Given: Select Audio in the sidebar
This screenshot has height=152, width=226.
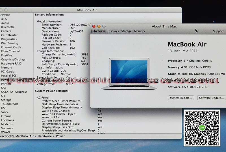Looking at the screenshot, I should tap(5, 23).
